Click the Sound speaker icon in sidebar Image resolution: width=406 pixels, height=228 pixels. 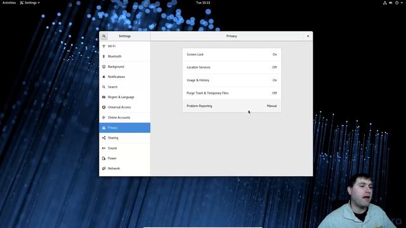(x=104, y=148)
